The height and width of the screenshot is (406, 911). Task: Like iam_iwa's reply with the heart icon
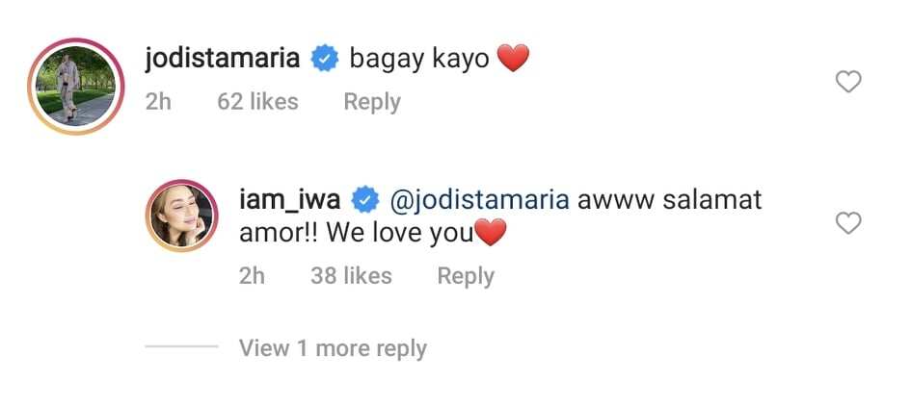click(848, 223)
